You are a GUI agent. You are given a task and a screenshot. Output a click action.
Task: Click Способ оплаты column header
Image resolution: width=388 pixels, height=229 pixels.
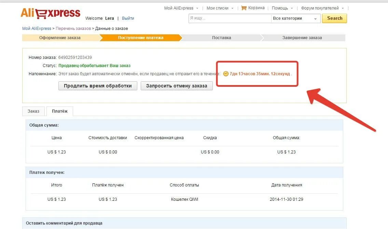[184, 185]
